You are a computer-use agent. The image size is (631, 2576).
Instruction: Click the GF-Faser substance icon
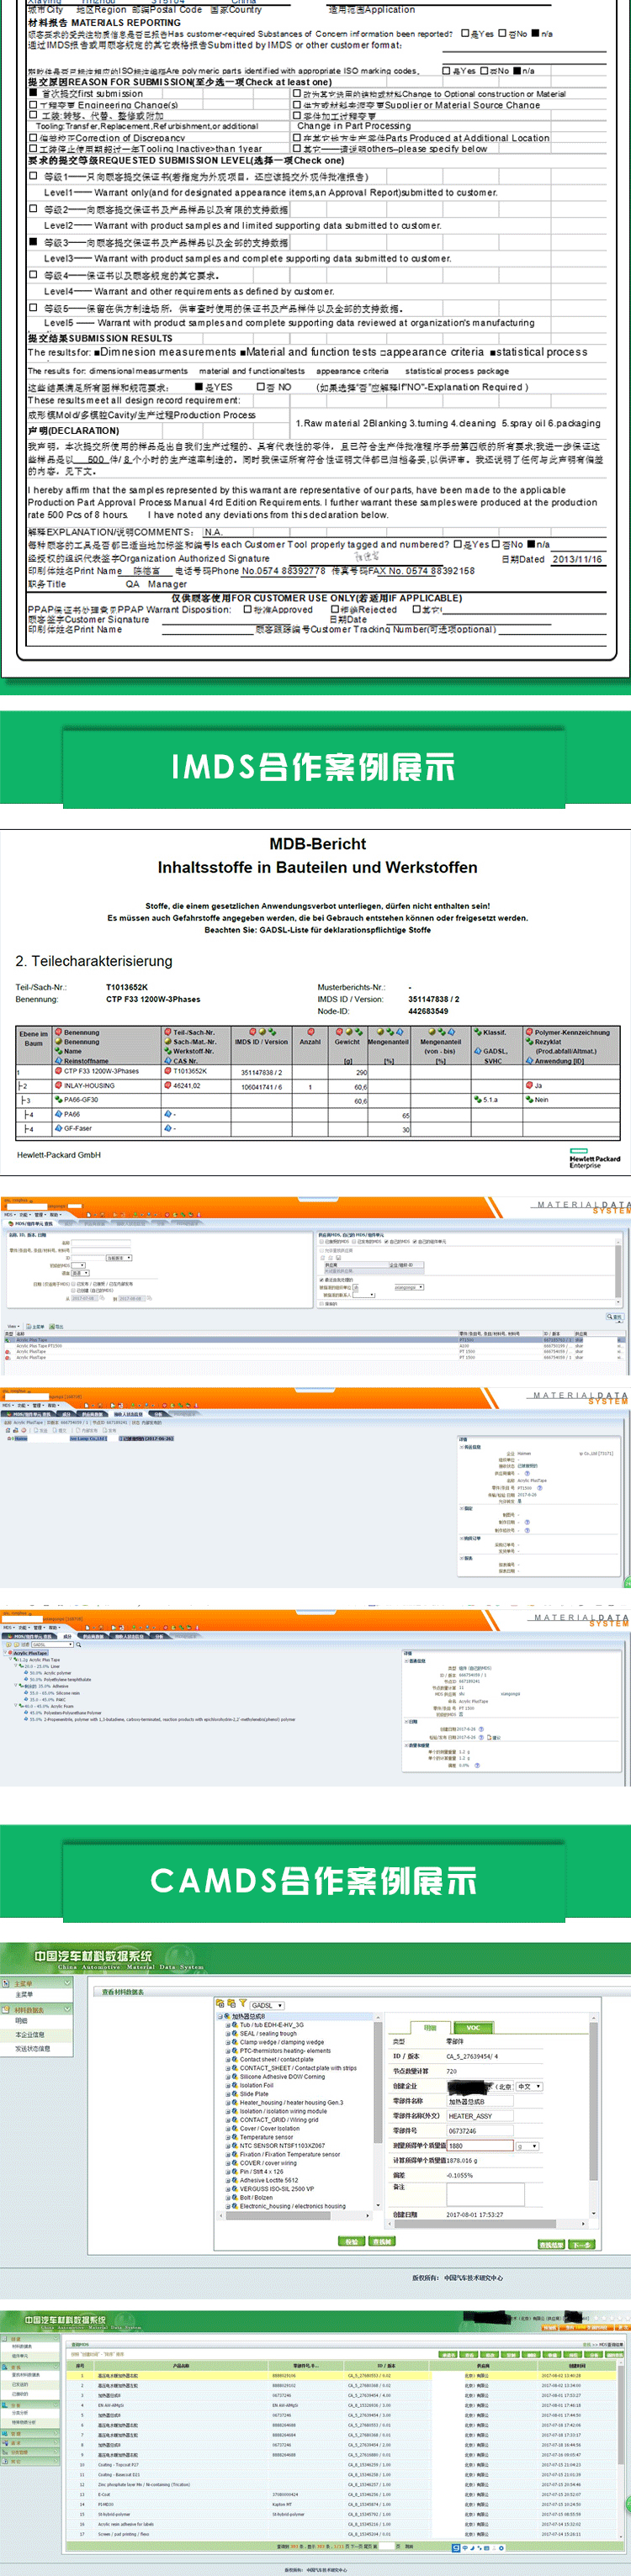click(59, 1128)
